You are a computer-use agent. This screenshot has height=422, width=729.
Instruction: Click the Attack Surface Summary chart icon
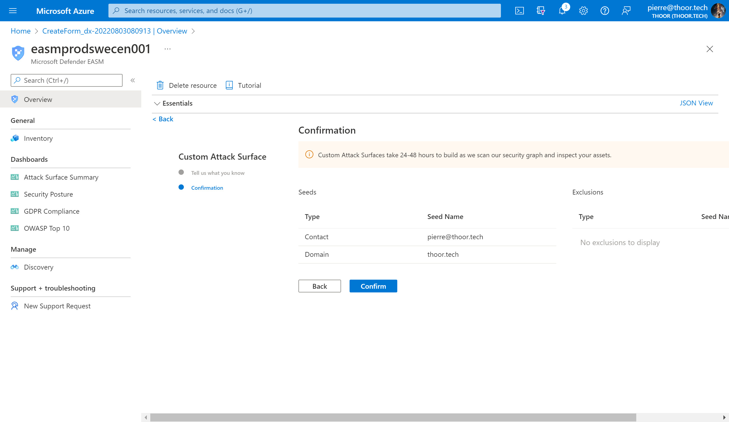click(x=15, y=177)
